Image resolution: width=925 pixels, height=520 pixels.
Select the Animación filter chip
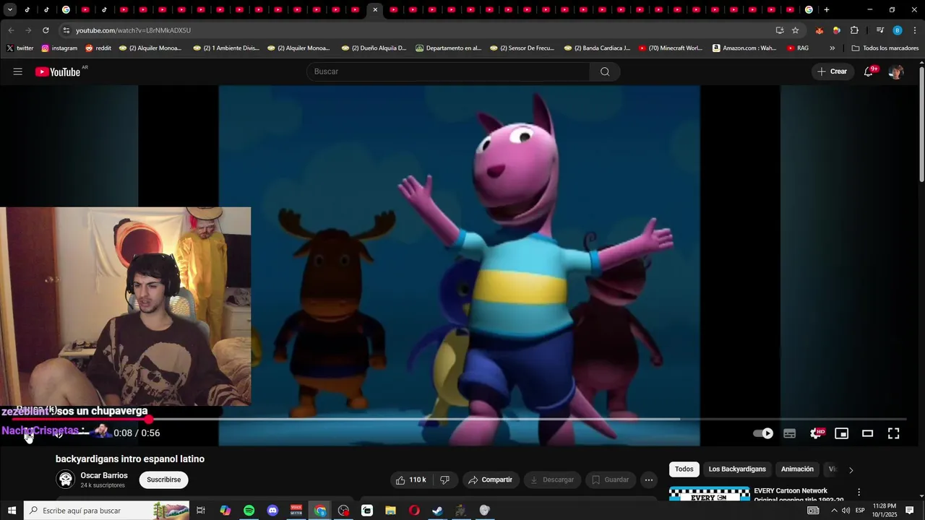pyautogui.click(x=797, y=469)
